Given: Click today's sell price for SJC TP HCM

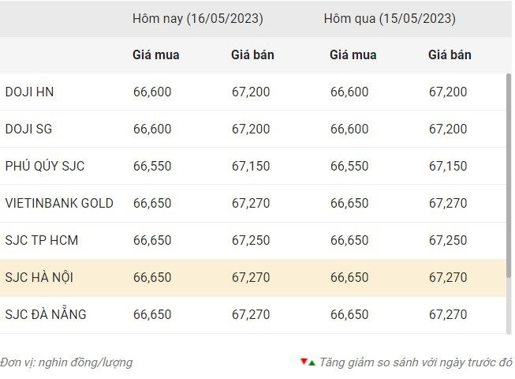Looking at the screenshot, I should (250, 241).
